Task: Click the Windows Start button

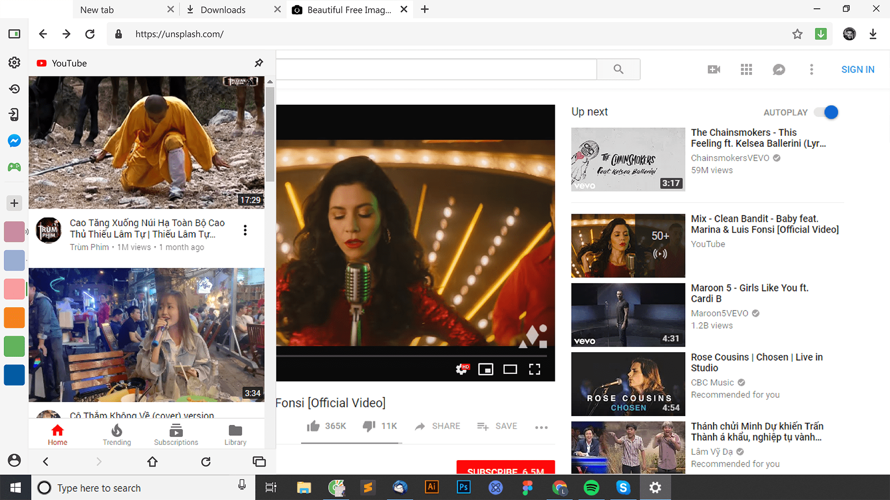Action: [x=15, y=487]
